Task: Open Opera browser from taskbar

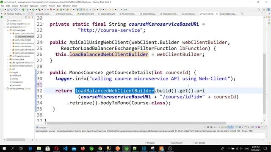Action: click(56, 148)
